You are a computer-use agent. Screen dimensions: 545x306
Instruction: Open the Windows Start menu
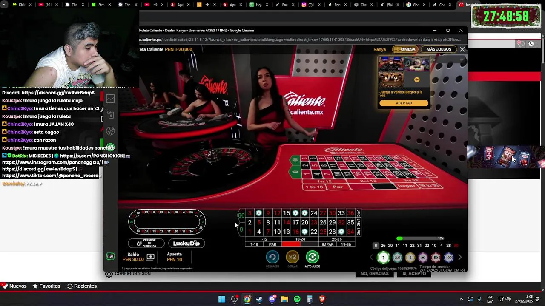pos(222,299)
